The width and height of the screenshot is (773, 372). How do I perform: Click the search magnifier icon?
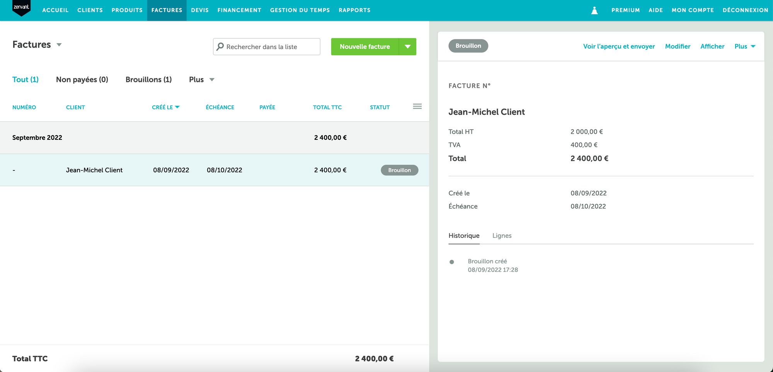[220, 47]
